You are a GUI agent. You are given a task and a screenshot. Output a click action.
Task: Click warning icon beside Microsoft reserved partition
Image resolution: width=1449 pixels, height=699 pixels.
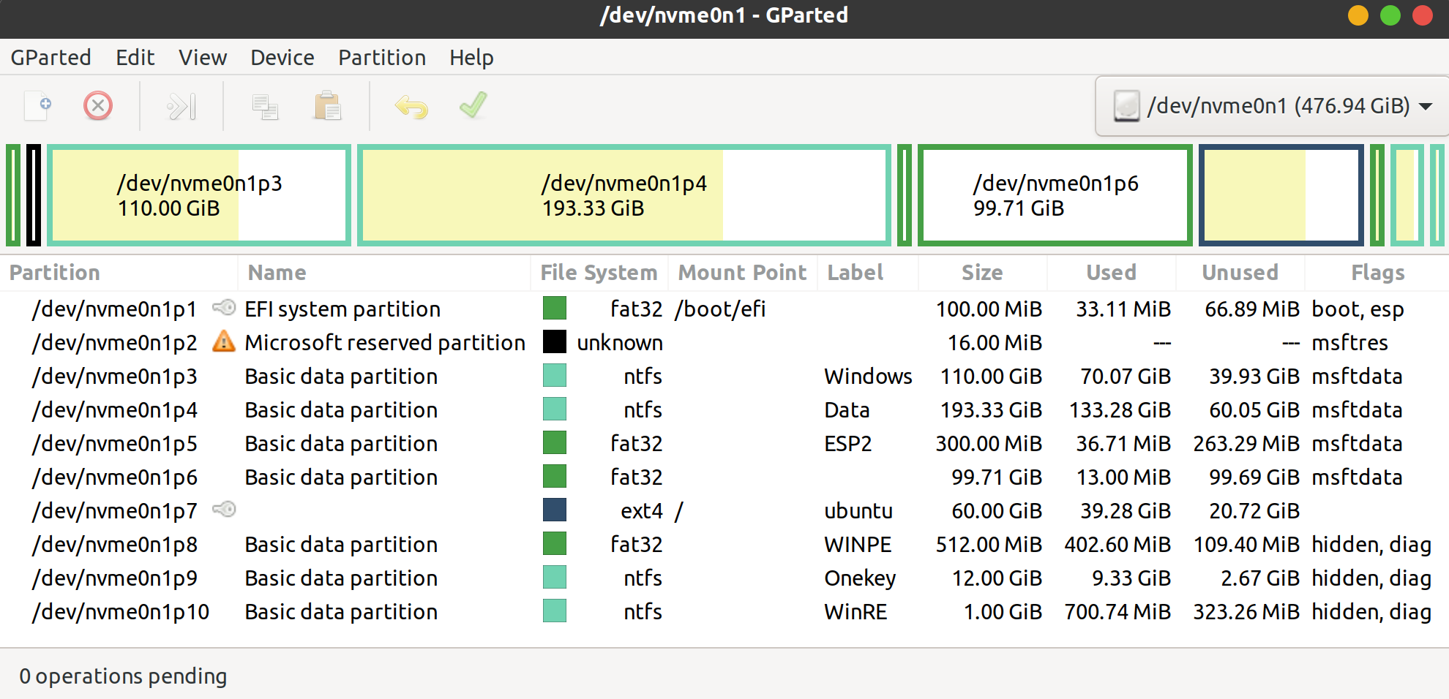[x=223, y=341]
